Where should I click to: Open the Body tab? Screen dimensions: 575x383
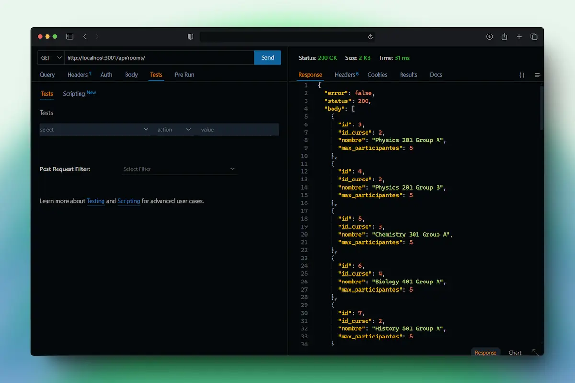pos(131,75)
